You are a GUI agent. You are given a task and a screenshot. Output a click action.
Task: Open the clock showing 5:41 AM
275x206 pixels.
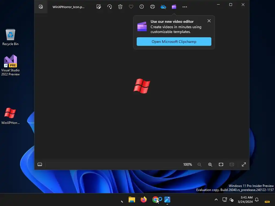[x=245, y=200]
